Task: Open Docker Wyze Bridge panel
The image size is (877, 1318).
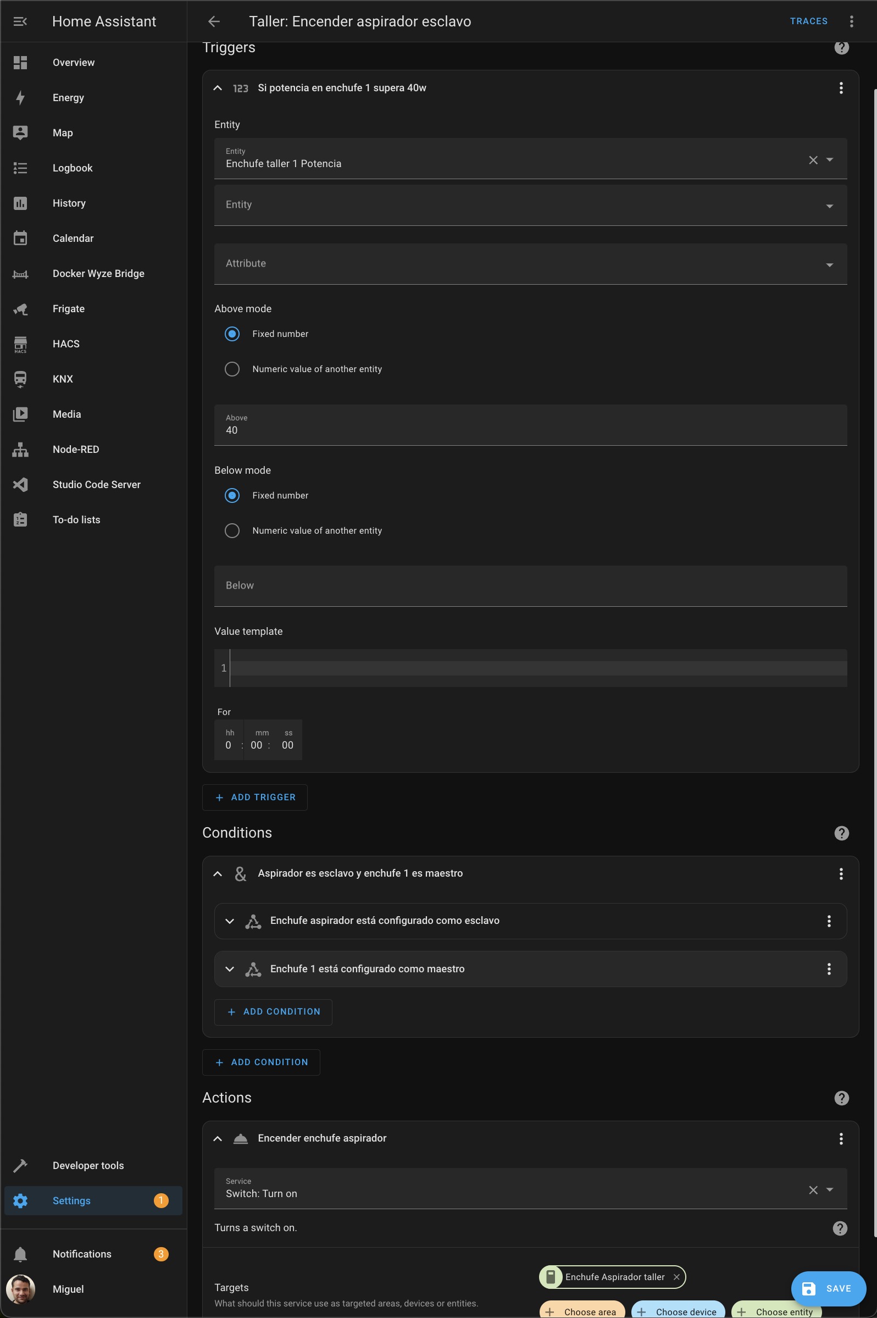Action: click(x=93, y=274)
